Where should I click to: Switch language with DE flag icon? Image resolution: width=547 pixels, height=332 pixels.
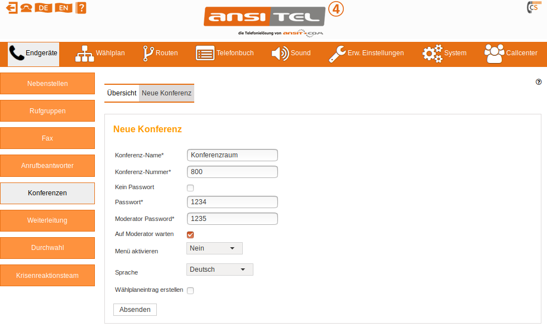(x=42, y=8)
